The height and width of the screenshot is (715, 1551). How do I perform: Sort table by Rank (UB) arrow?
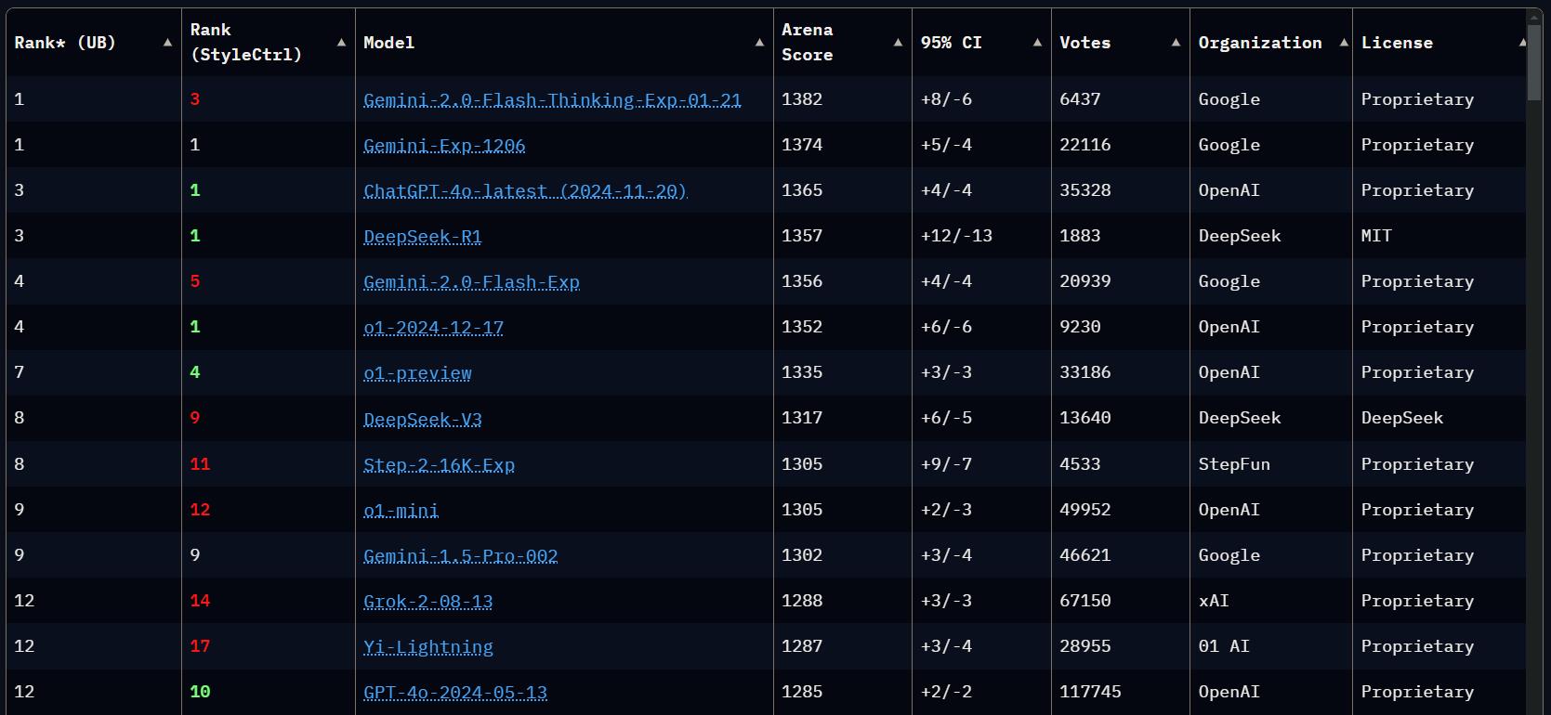click(x=167, y=43)
